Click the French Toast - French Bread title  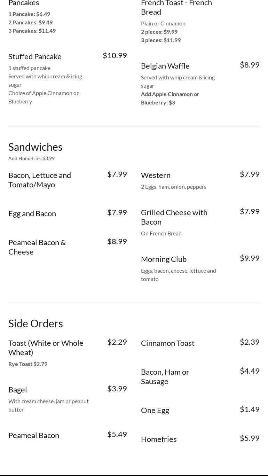[x=176, y=7]
